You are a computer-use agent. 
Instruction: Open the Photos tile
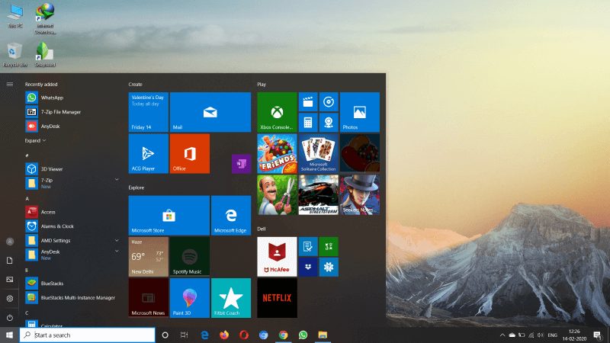click(x=359, y=112)
